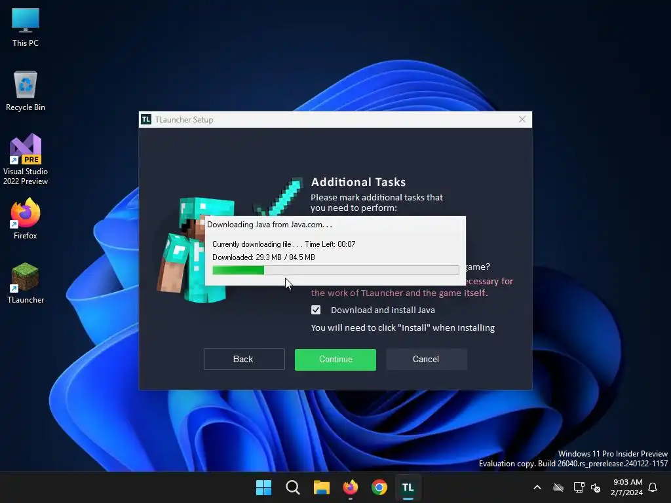Select the TLauncher desktop shortcut
The width and height of the screenshot is (671, 503).
(26, 283)
